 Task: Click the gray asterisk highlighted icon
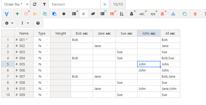[x=83, y=14]
